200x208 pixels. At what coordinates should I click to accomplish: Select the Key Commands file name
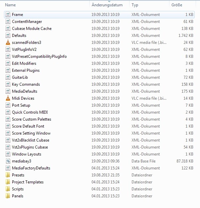click(26, 84)
